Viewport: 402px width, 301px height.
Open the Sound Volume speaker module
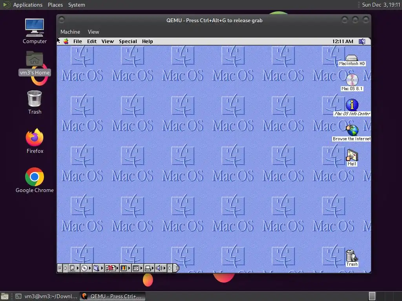tap(161, 268)
